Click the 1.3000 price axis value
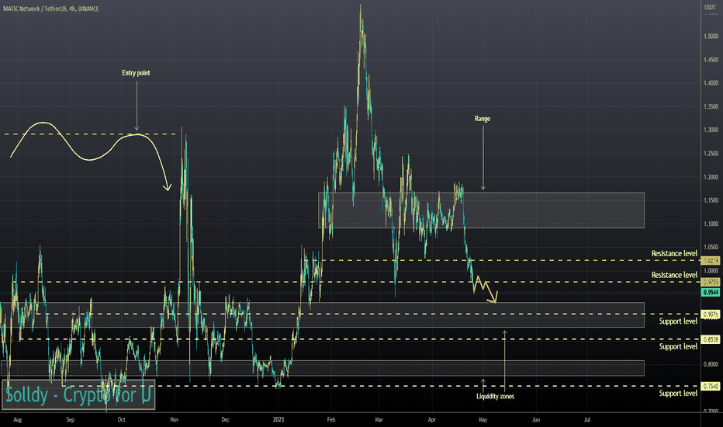 [711, 130]
